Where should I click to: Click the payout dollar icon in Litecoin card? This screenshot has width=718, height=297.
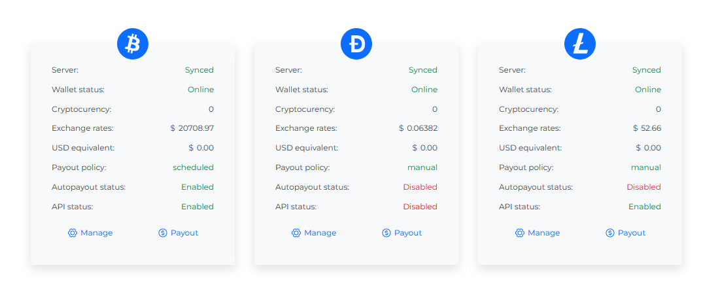610,233
